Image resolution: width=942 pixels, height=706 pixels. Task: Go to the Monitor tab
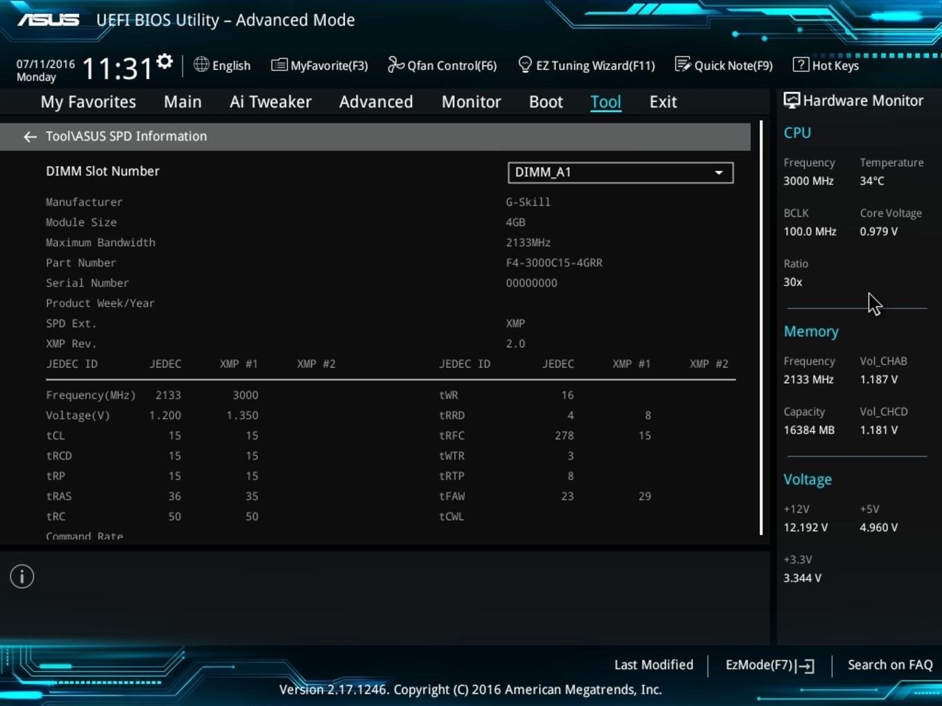tap(472, 102)
